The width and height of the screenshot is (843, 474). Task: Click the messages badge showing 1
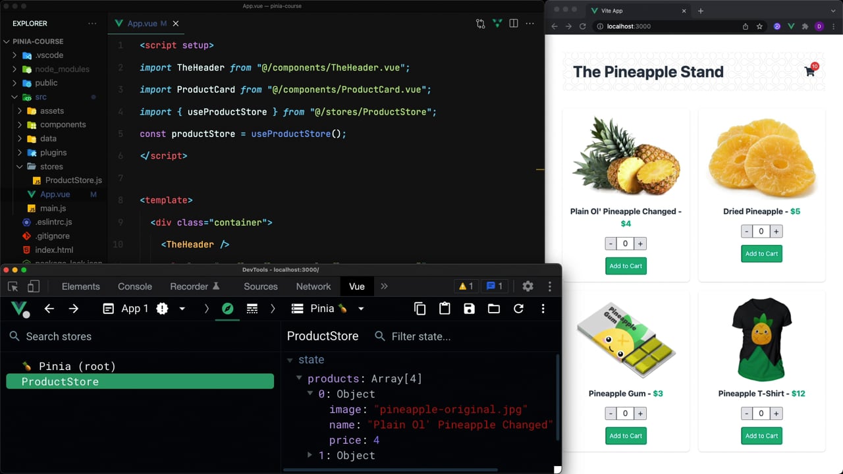point(495,286)
